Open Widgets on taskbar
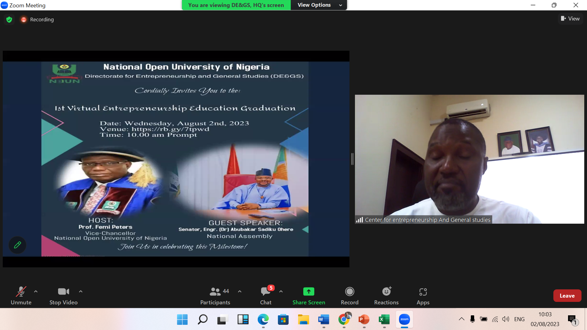Screen dimensions: 587x330 (243, 320)
